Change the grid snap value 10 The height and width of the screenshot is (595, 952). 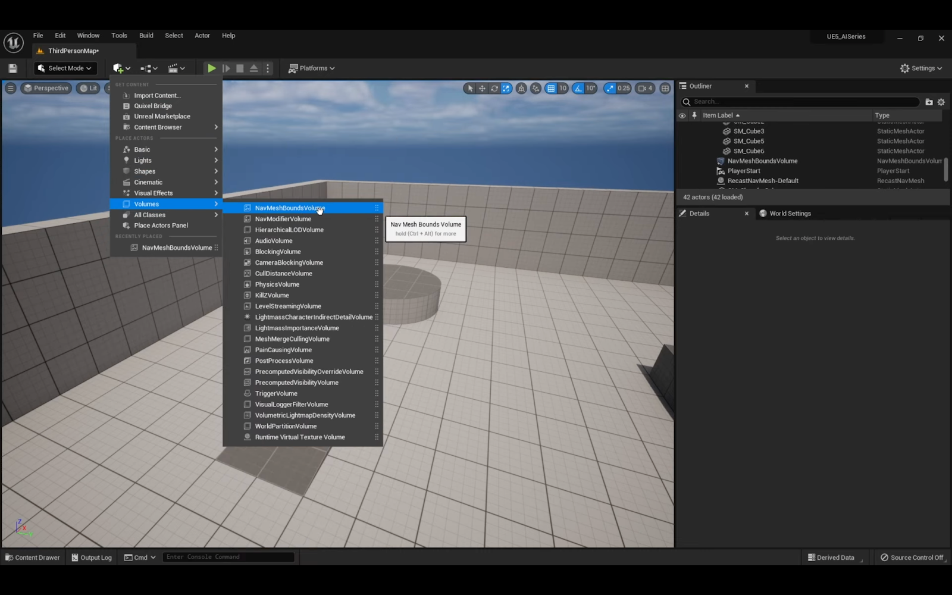tap(563, 88)
